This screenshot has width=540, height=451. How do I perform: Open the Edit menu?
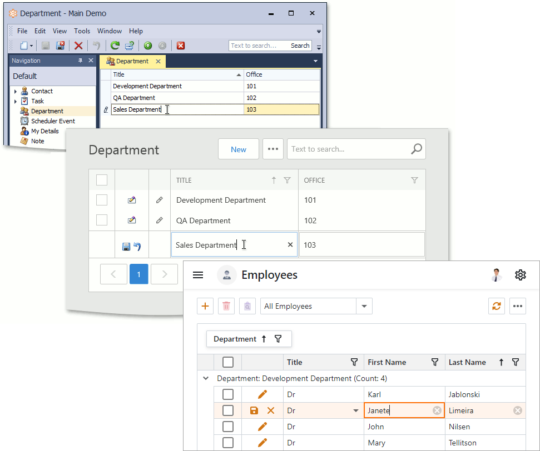[40, 31]
